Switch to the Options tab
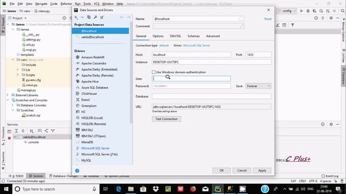Image resolution: width=346 pixels, height=194 pixels. point(158,36)
